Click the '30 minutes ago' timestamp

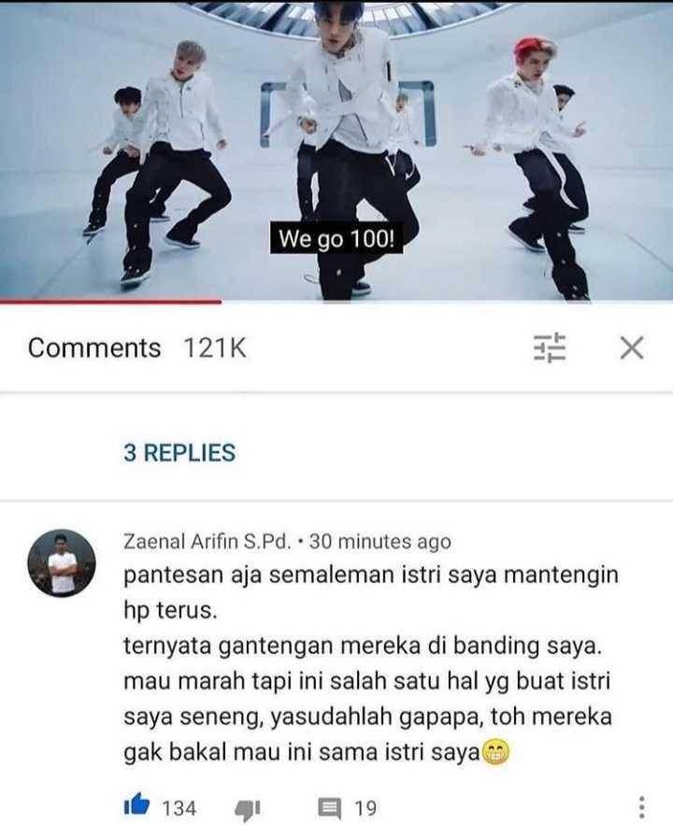[379, 541]
